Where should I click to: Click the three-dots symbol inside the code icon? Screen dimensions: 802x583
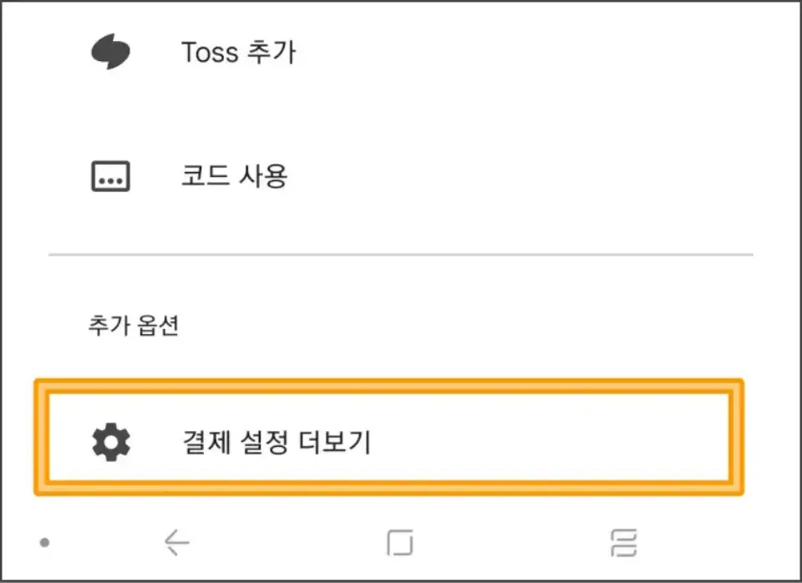click(111, 177)
